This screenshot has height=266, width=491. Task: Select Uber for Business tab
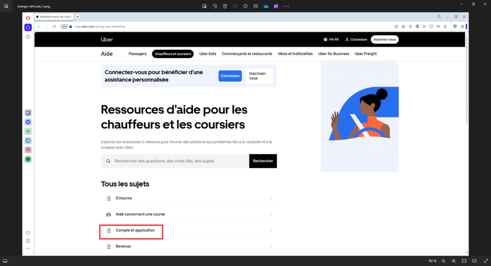(x=334, y=54)
